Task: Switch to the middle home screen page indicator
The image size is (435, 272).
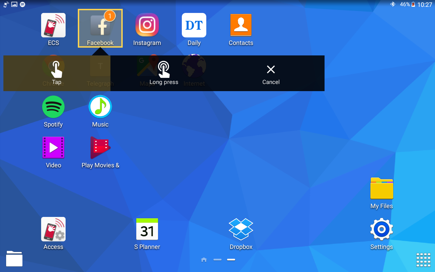Action: pyautogui.click(x=217, y=260)
